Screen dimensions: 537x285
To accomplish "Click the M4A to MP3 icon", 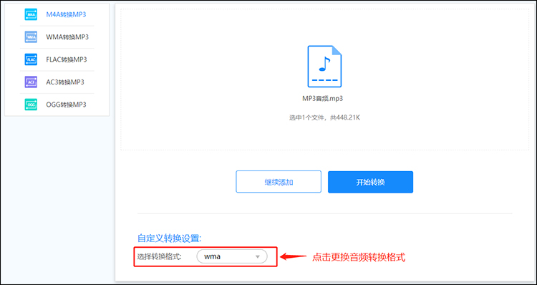I will (31, 14).
